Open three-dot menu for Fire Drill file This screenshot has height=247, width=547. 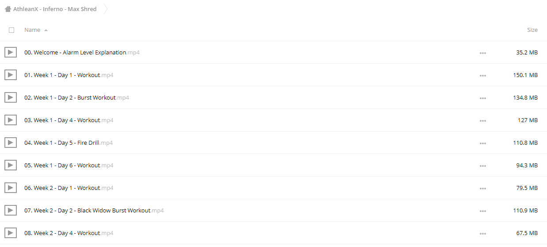pos(482,143)
